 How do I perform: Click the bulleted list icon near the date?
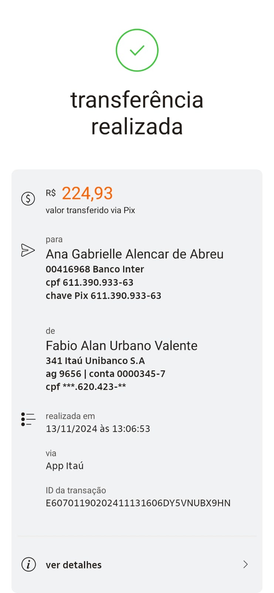point(28,419)
